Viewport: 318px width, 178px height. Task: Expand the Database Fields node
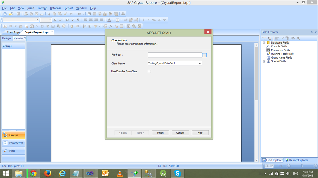click(x=264, y=43)
